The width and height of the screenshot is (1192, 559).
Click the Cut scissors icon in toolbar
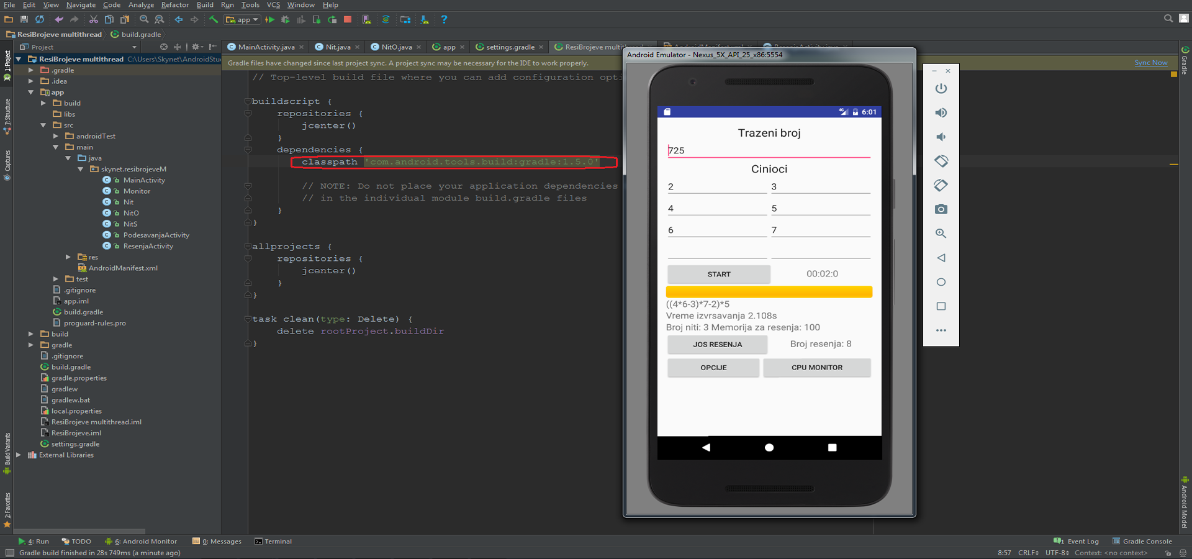tap(94, 20)
